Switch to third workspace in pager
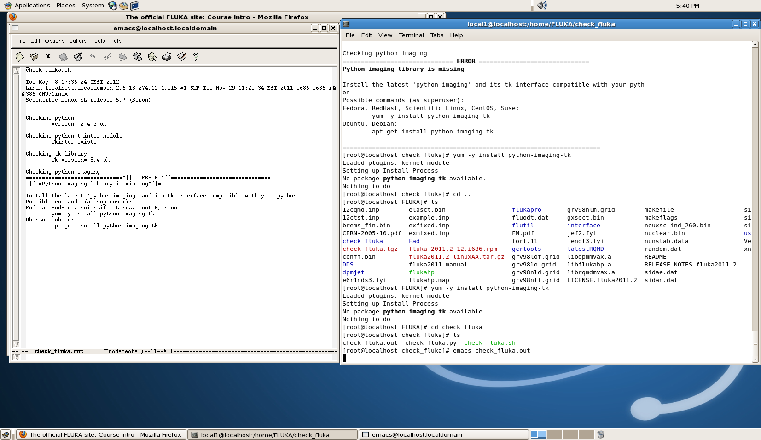761x440 pixels. click(x=570, y=434)
